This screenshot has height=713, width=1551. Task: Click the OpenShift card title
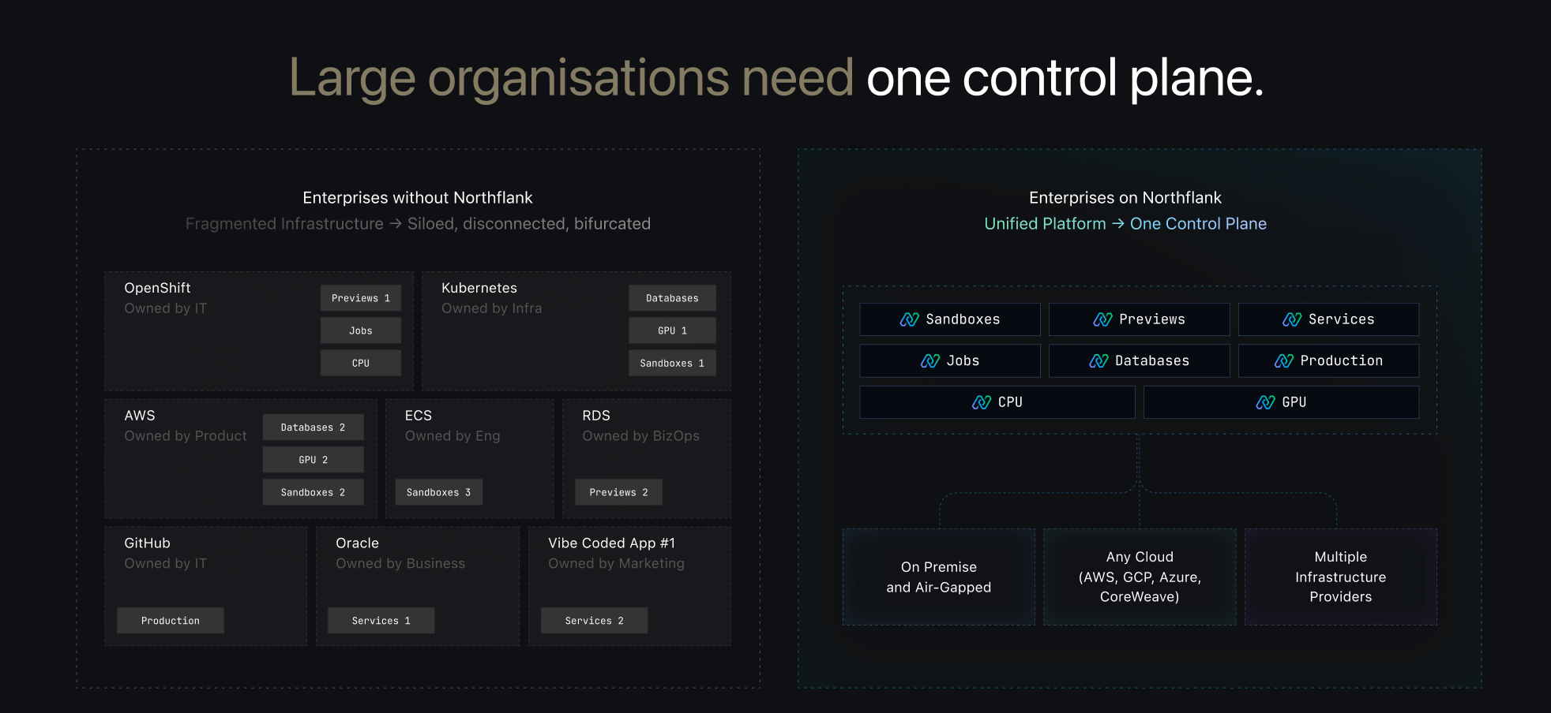click(157, 288)
